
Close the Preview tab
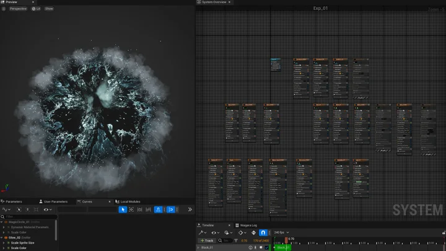tap(33, 2)
